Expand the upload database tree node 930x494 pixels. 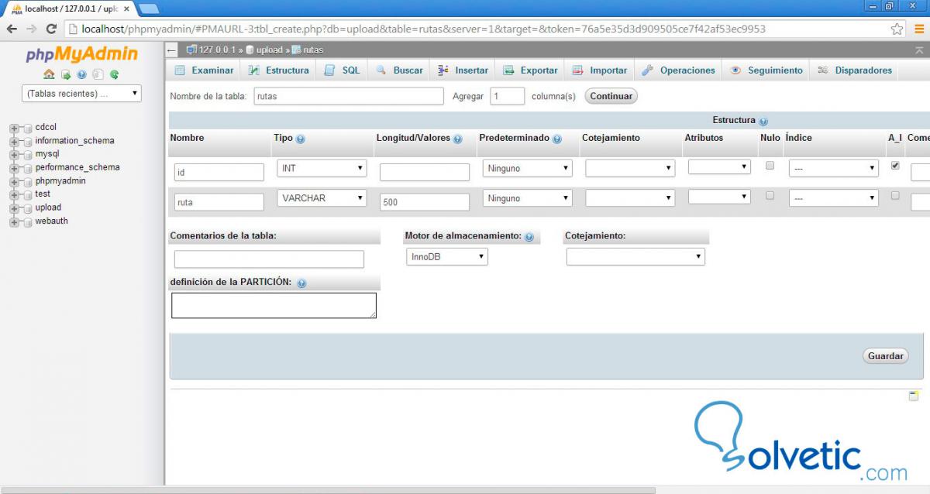tap(14, 208)
